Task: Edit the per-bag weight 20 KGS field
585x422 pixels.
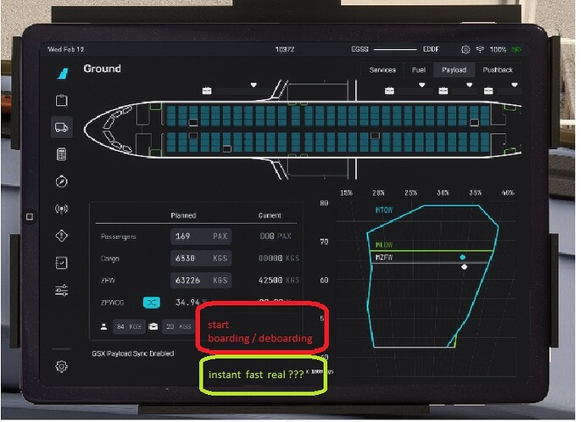Action: pyautogui.click(x=178, y=326)
